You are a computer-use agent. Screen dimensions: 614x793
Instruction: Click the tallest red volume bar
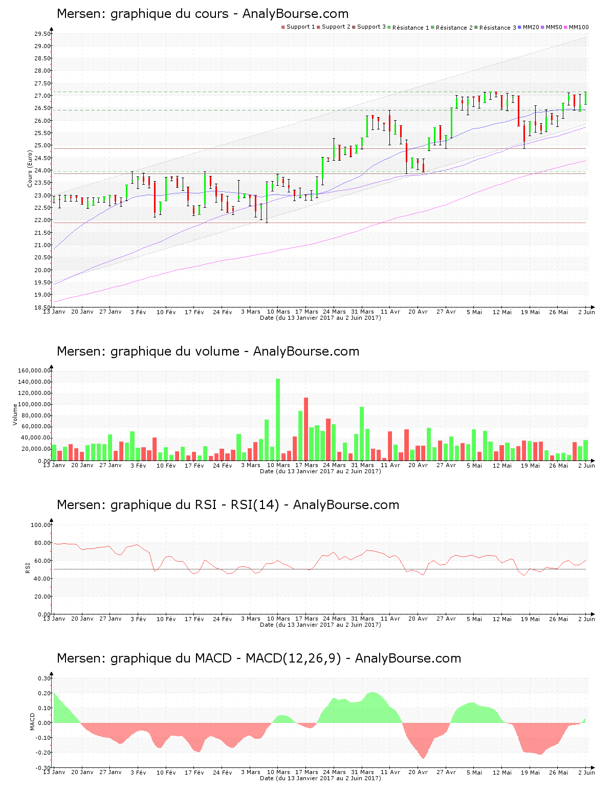point(306,429)
